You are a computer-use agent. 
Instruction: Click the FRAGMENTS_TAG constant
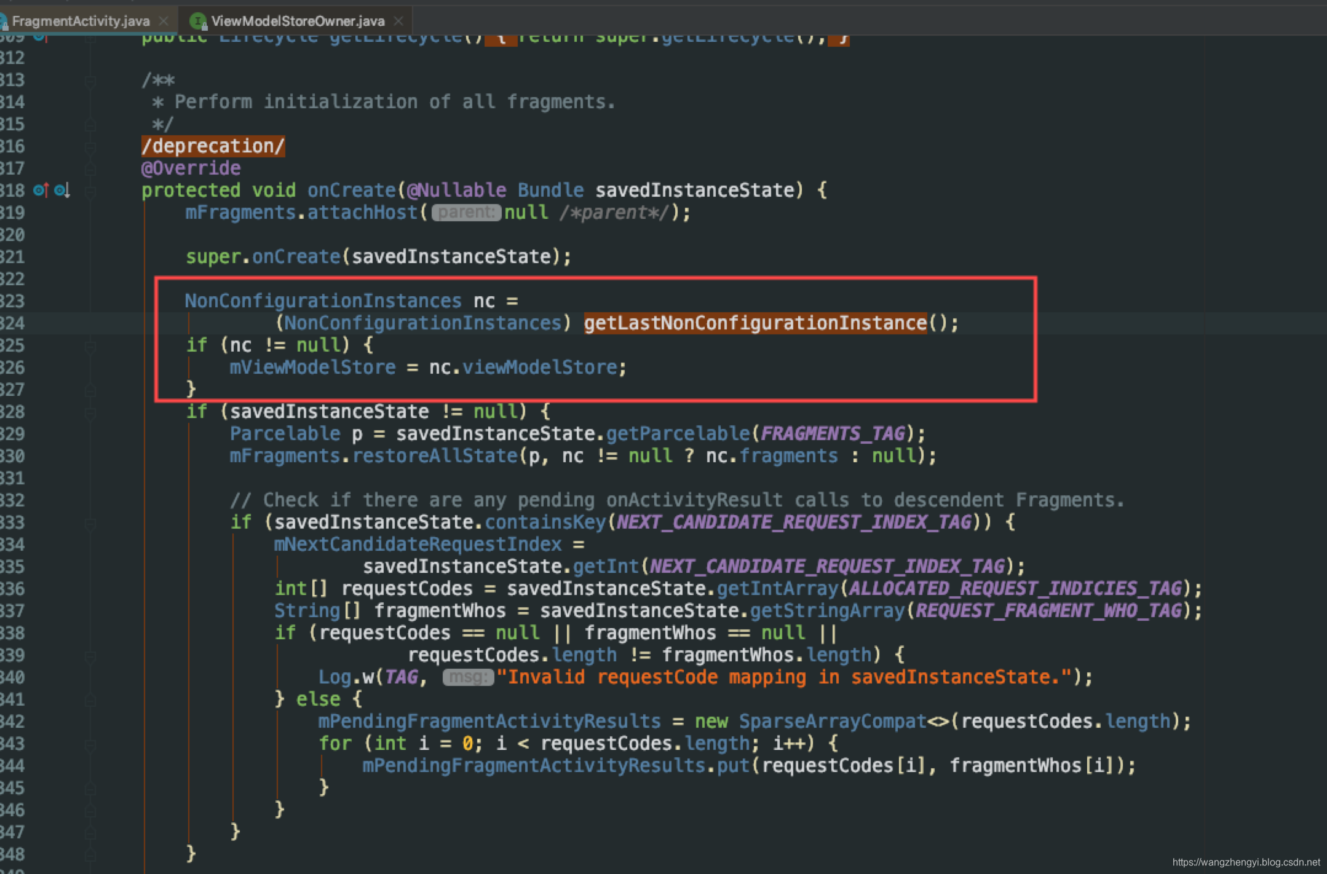tap(833, 434)
